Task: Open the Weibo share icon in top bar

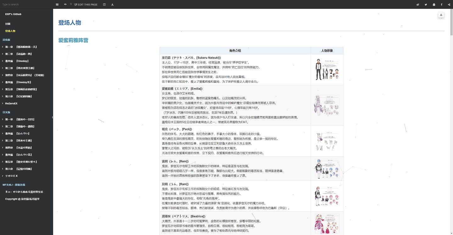Action: (418, 4)
